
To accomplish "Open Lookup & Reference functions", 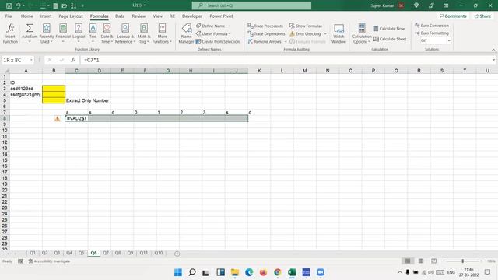I will pos(125,33).
